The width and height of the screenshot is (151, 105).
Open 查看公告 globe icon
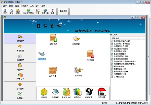click(45, 11)
